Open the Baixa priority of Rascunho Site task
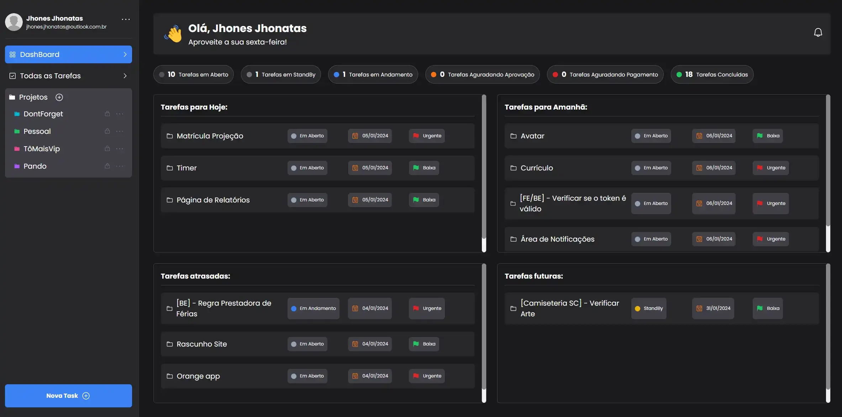 coord(424,344)
